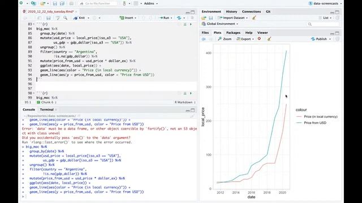Select the Plots tab

(217, 33)
